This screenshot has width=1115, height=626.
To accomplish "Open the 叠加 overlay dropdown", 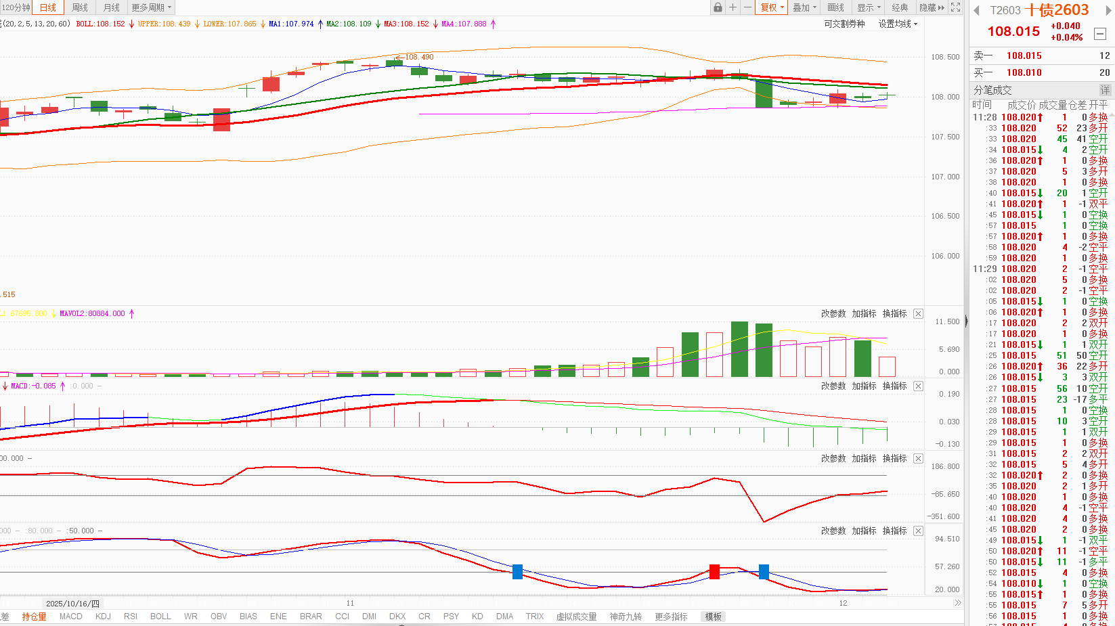I will (805, 7).
